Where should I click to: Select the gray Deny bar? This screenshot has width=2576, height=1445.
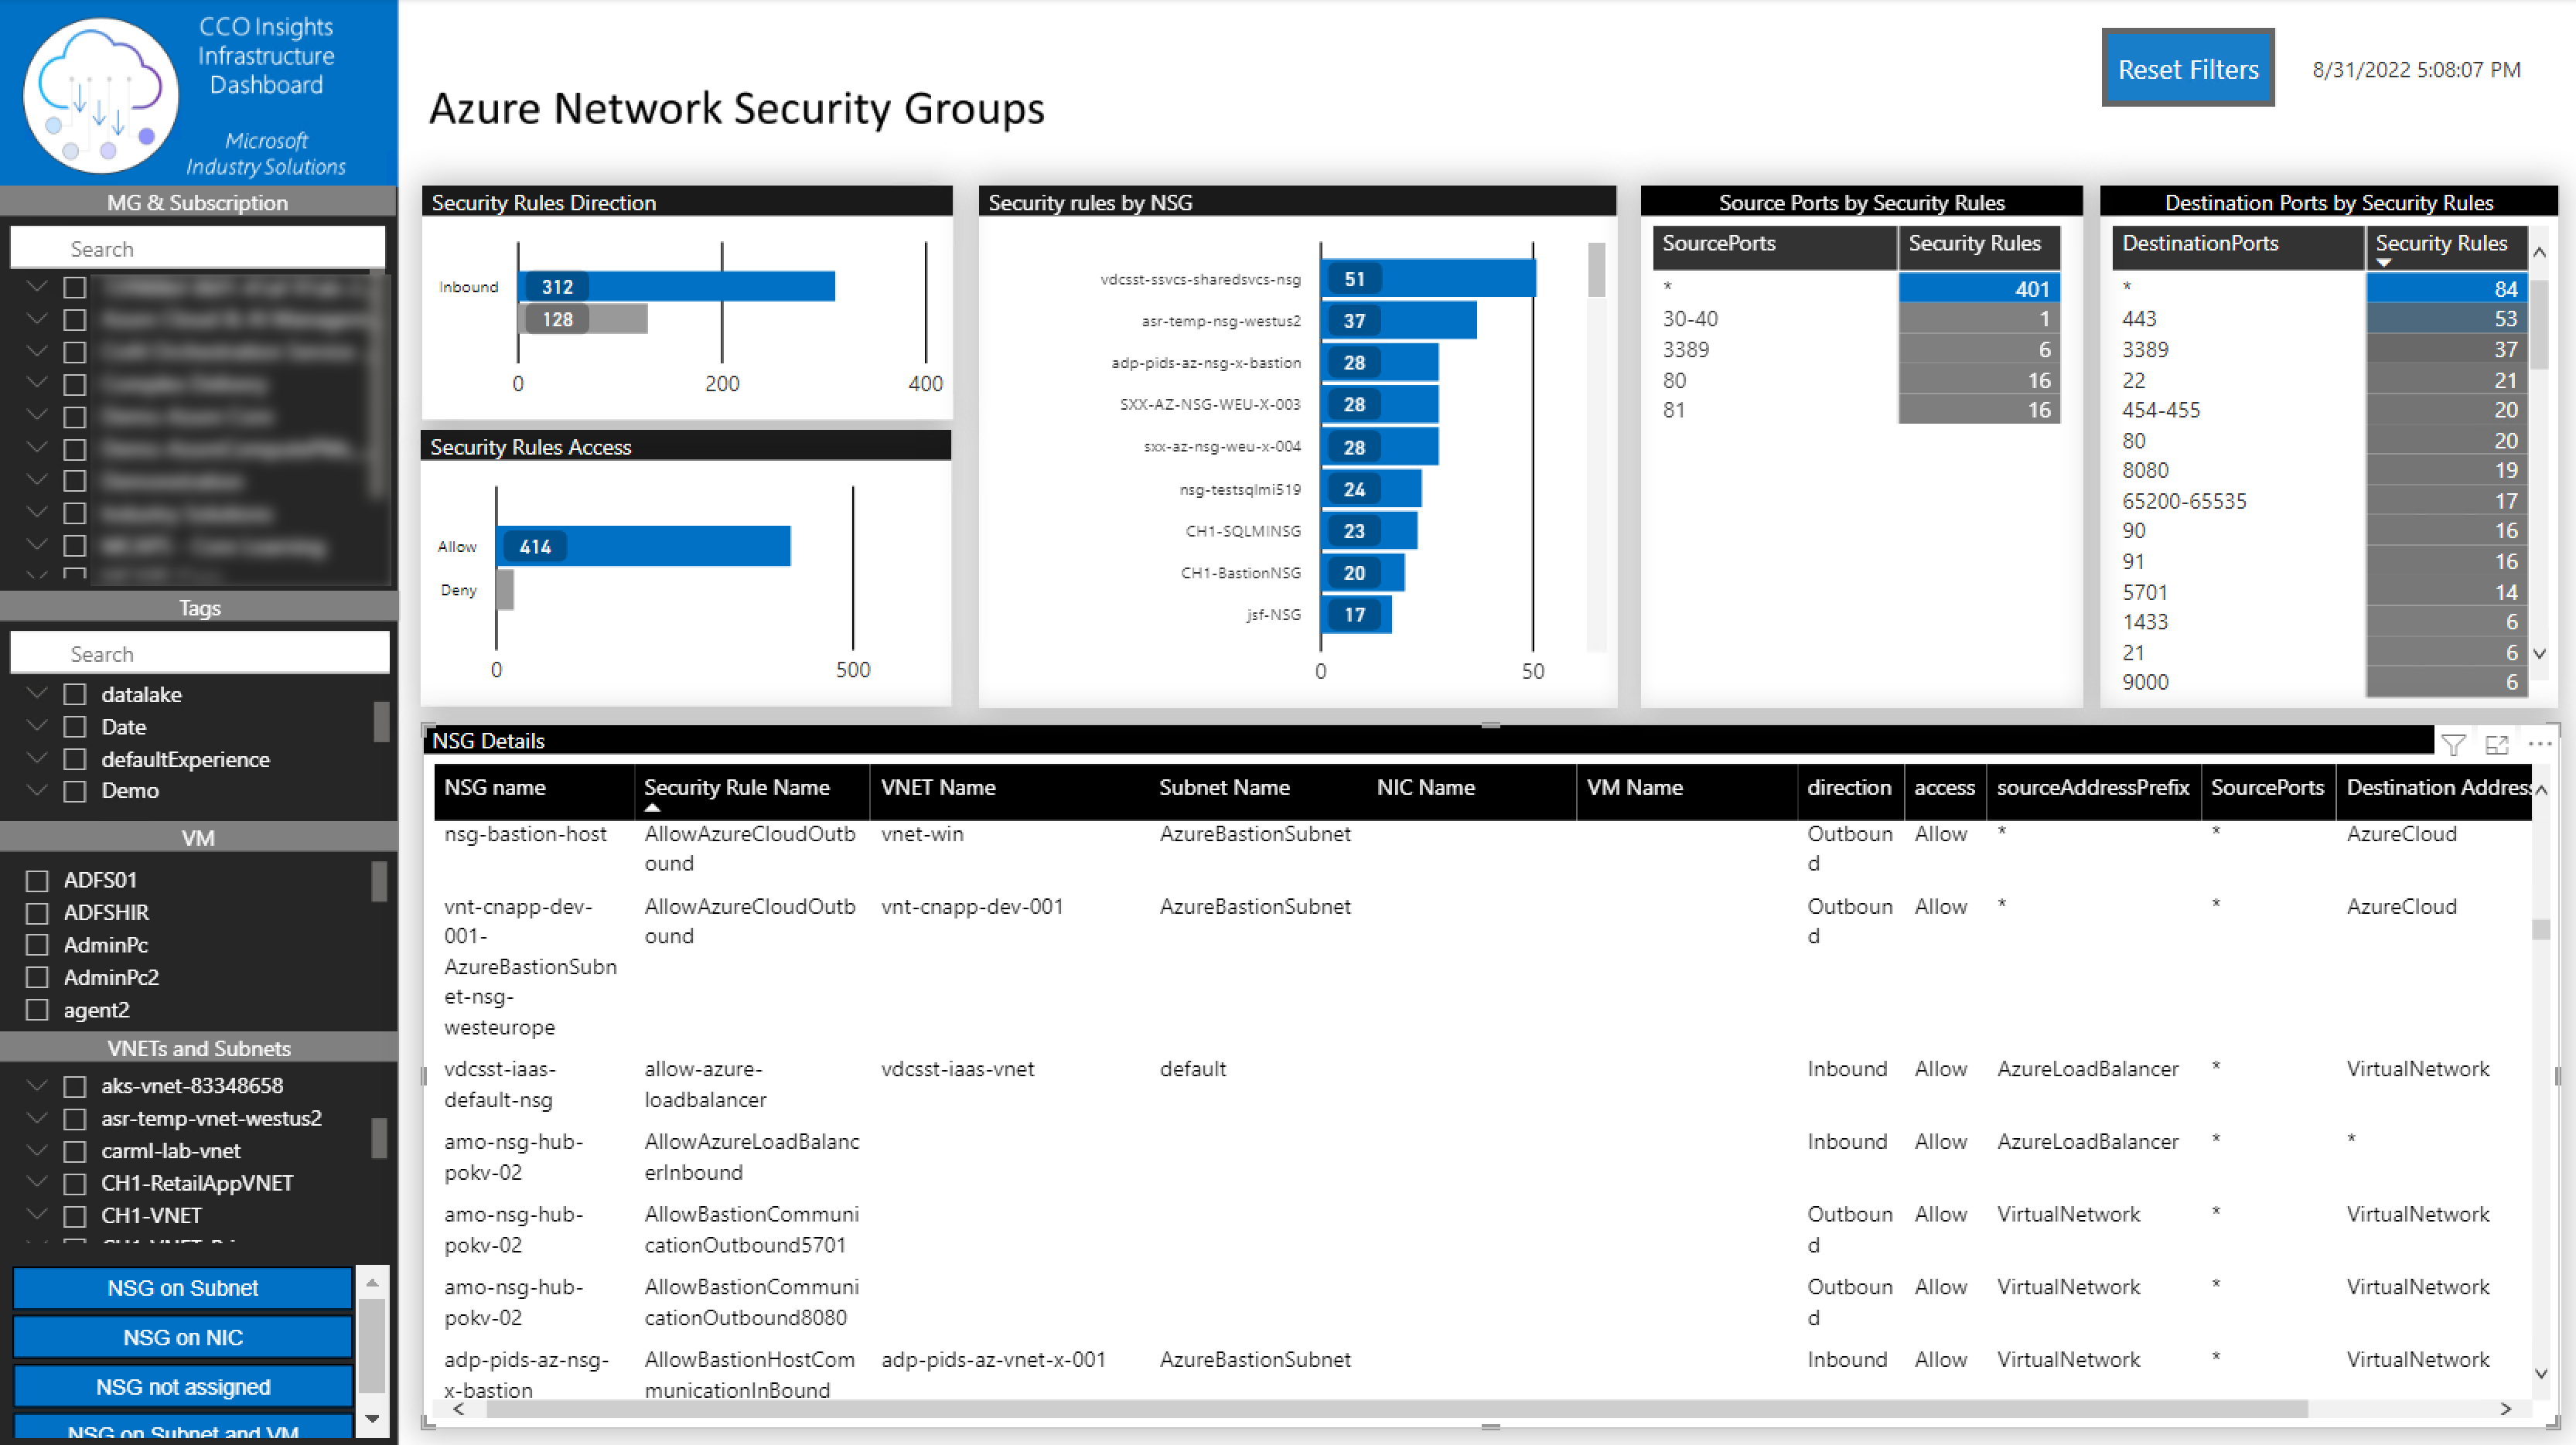point(505,589)
